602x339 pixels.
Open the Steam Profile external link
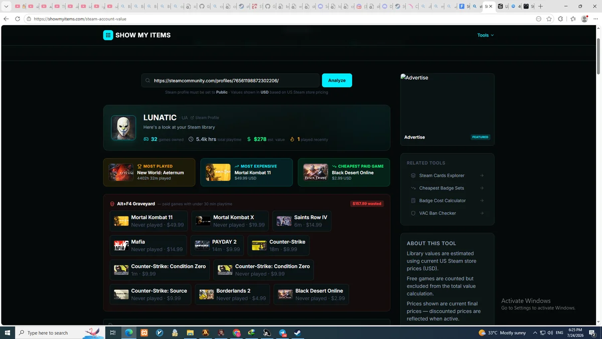[x=205, y=118]
